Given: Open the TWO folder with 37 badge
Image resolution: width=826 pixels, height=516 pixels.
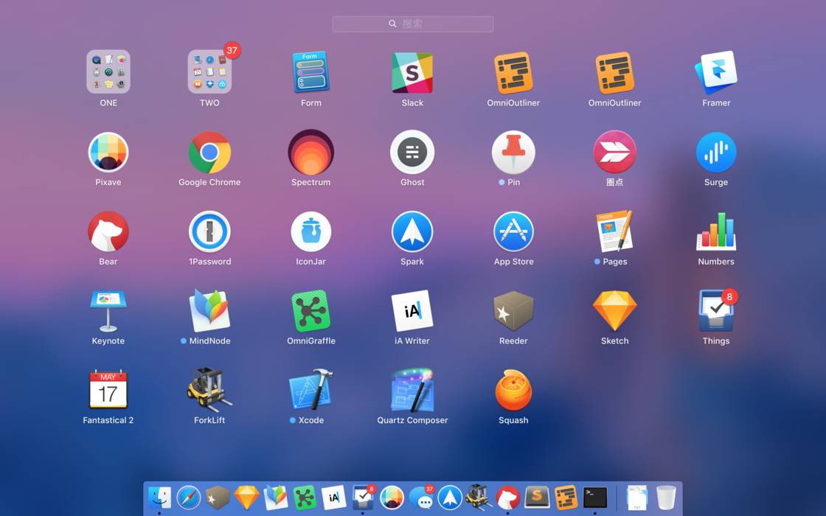Looking at the screenshot, I should tap(209, 72).
